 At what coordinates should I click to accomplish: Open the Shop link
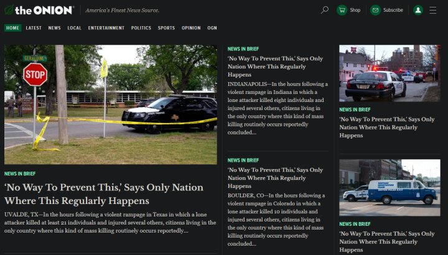pyautogui.click(x=355, y=10)
